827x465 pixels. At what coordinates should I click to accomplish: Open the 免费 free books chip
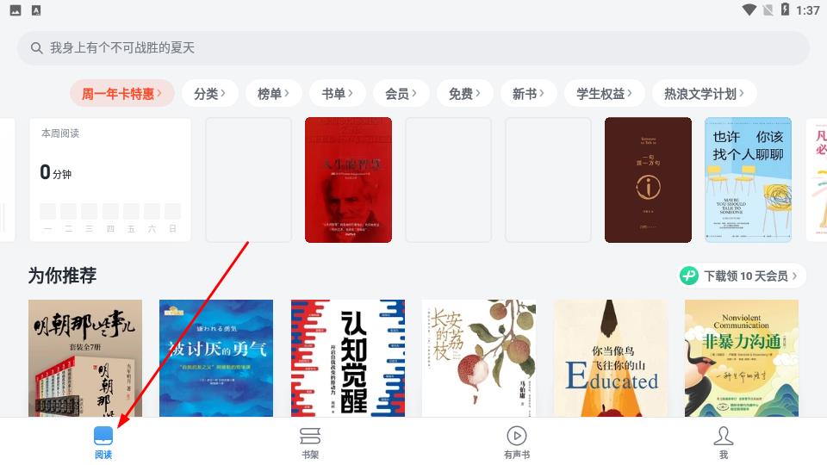pos(464,94)
